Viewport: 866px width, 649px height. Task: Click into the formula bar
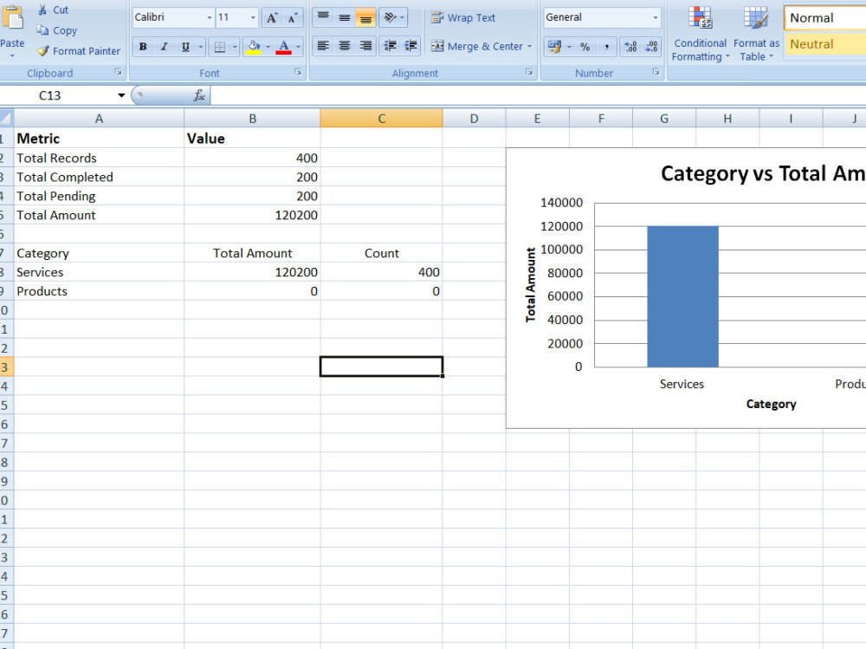pos(538,95)
